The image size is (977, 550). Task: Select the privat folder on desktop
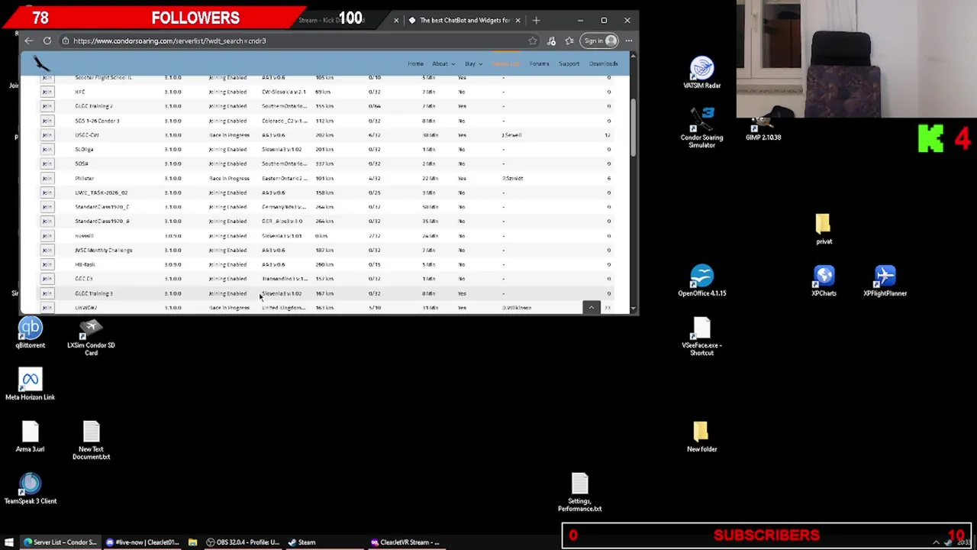coord(824,229)
